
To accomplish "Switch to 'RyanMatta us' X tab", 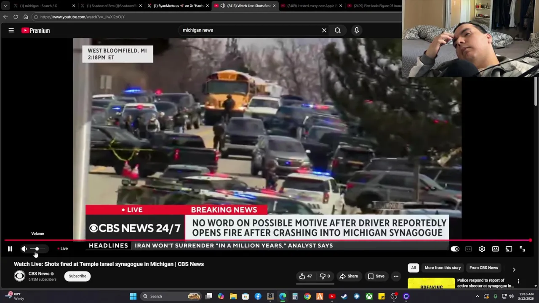I will coord(178,6).
